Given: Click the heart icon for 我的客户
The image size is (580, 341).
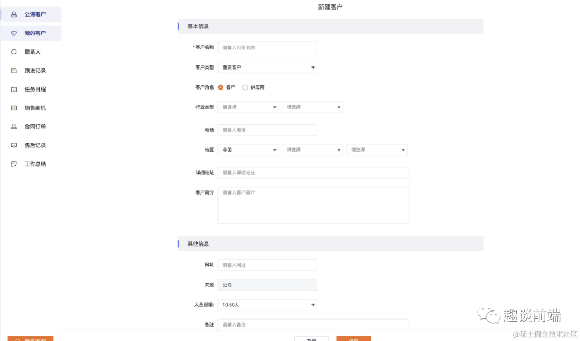Looking at the screenshot, I should tap(13, 33).
